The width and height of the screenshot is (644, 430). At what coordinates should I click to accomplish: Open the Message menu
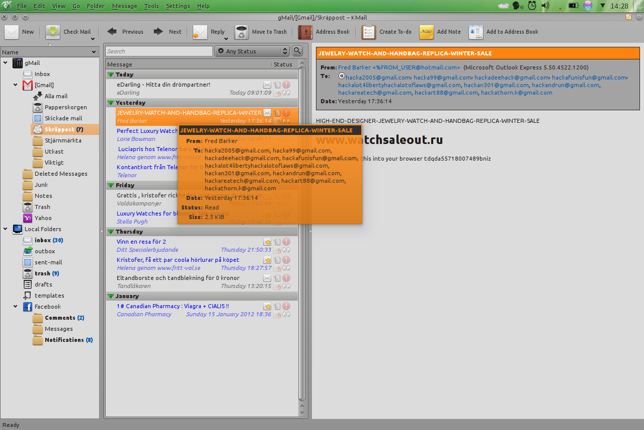click(x=124, y=6)
